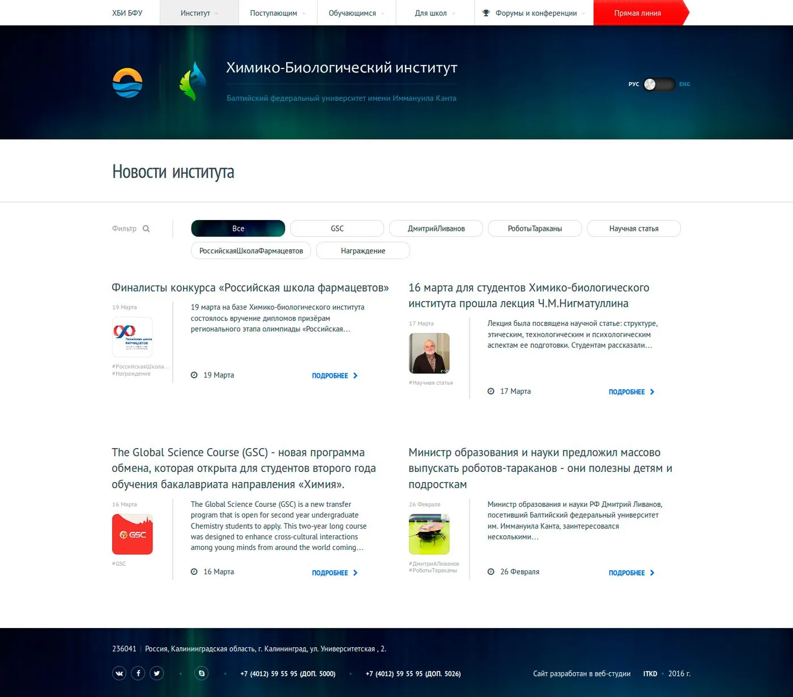Viewport: 793px width, 697px height.
Task: Click the Chemistry-Biology institute flame-leaf logo
Action: (193, 81)
